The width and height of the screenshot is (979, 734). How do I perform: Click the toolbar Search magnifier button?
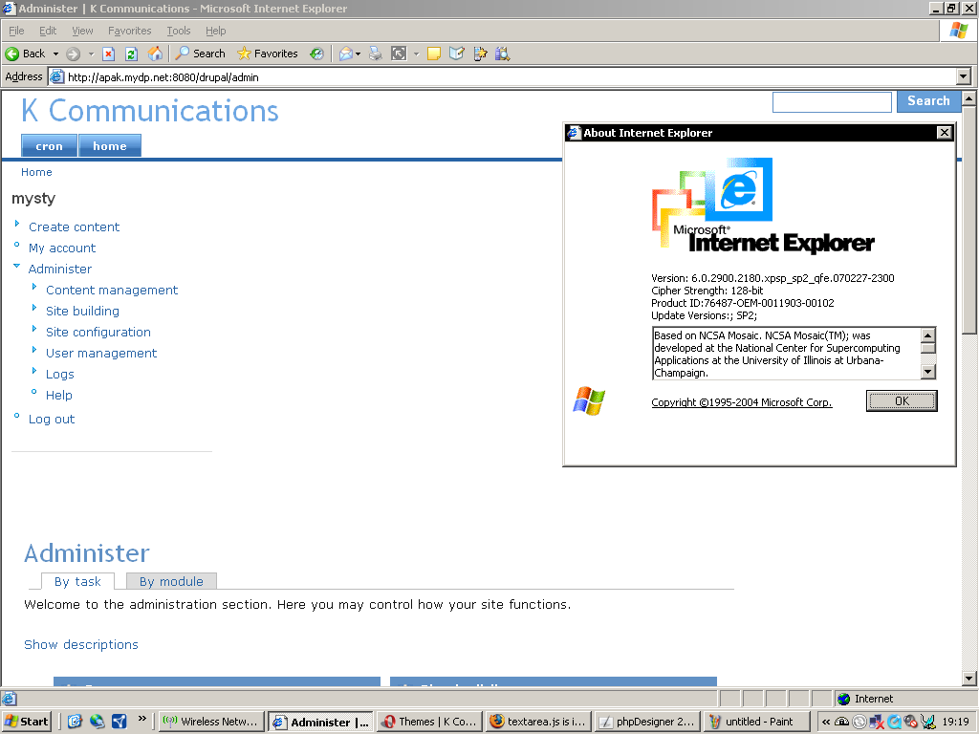[x=200, y=54]
